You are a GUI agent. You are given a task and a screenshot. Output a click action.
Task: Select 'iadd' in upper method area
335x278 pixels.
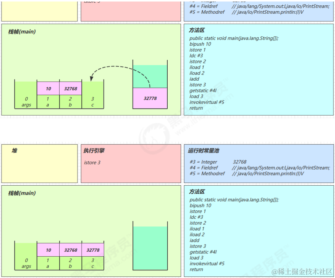pyautogui.click(x=194, y=79)
